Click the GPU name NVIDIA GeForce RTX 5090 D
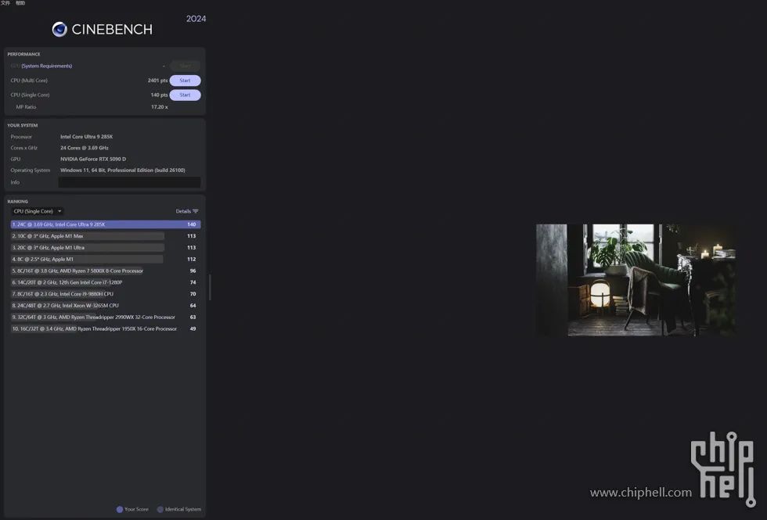 (x=93, y=159)
